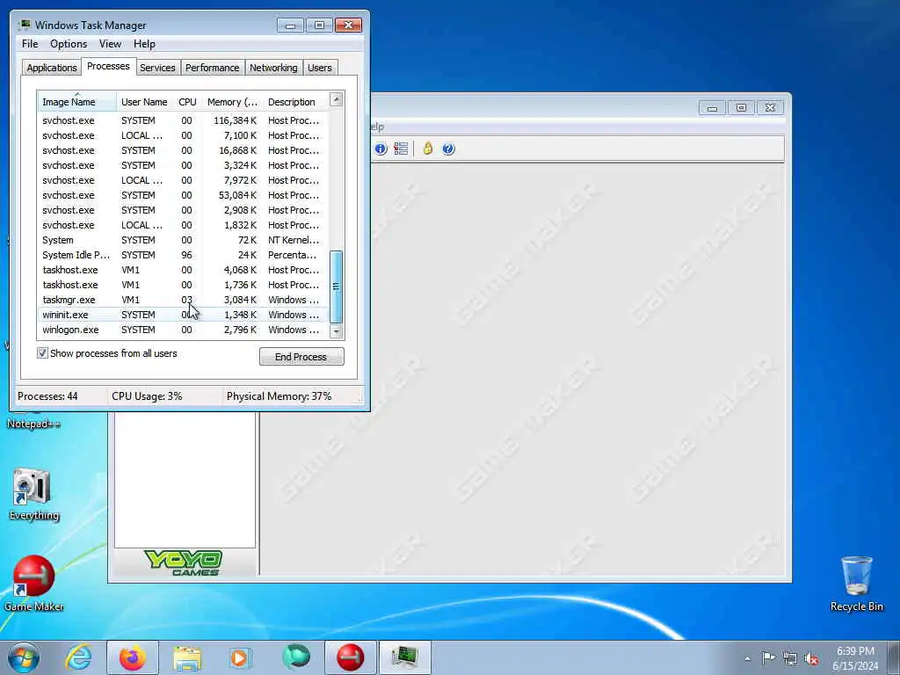Switch to Firefox in the taskbar

pyautogui.click(x=133, y=657)
